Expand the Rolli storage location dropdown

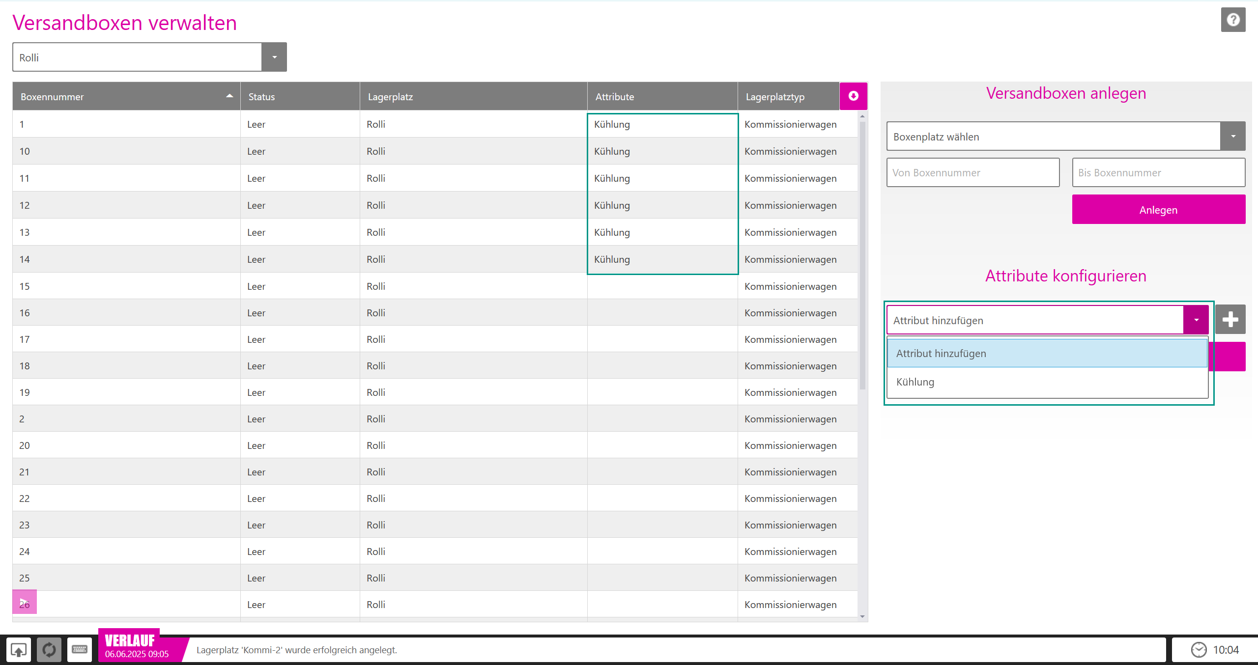point(274,57)
